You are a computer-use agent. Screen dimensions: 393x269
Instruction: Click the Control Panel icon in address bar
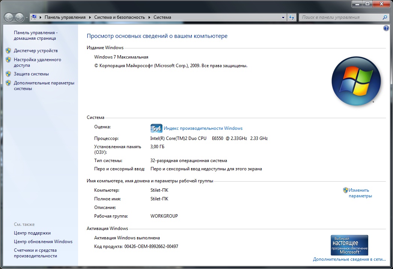point(34,17)
